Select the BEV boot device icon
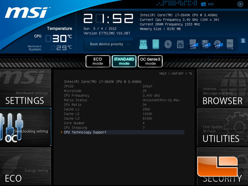 click(x=230, y=44)
